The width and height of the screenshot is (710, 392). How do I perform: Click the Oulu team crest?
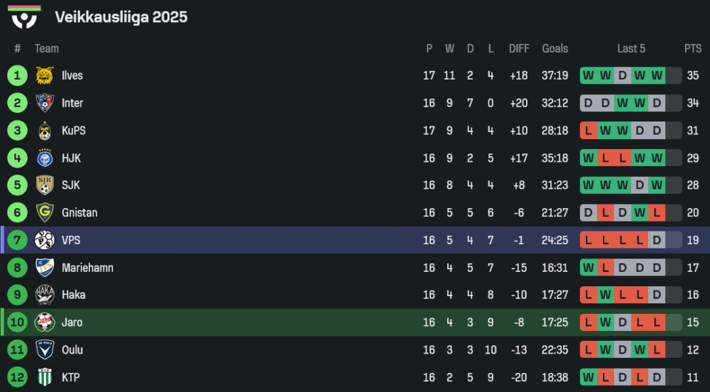(x=45, y=350)
